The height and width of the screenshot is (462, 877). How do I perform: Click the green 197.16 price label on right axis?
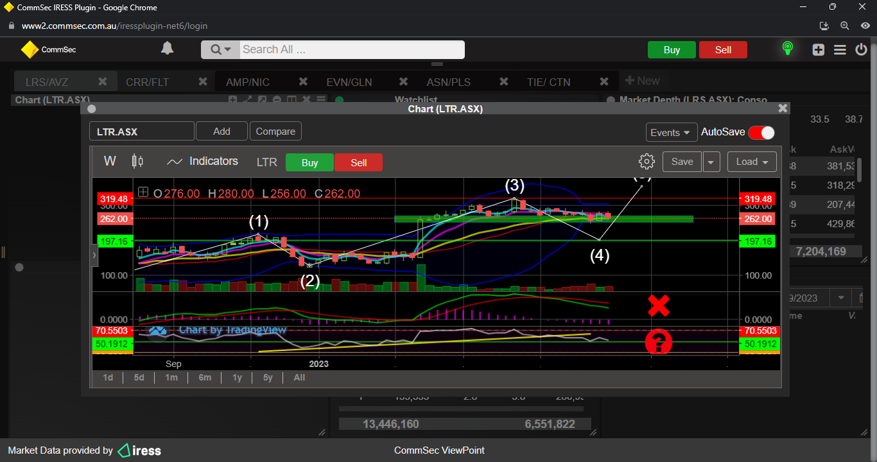pos(758,241)
